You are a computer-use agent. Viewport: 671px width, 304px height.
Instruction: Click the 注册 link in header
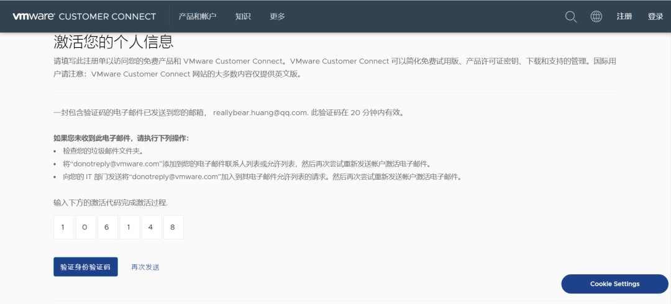click(x=624, y=17)
